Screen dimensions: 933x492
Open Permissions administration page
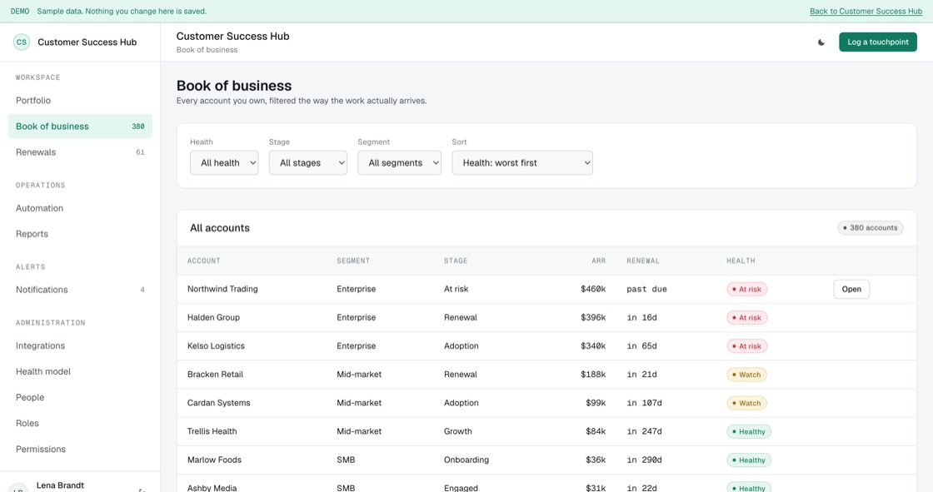80,450
